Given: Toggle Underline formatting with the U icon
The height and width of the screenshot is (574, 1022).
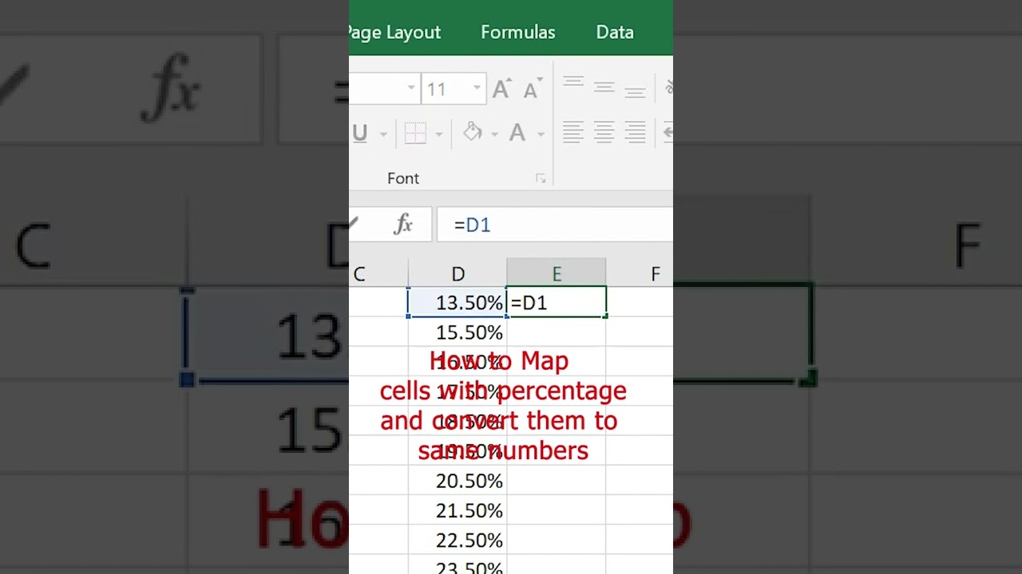Looking at the screenshot, I should click(360, 133).
